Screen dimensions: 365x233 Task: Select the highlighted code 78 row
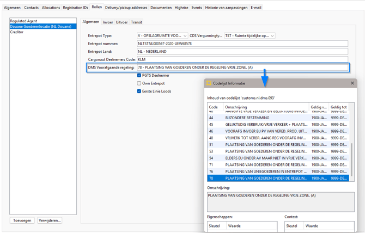pyautogui.click(x=278, y=179)
